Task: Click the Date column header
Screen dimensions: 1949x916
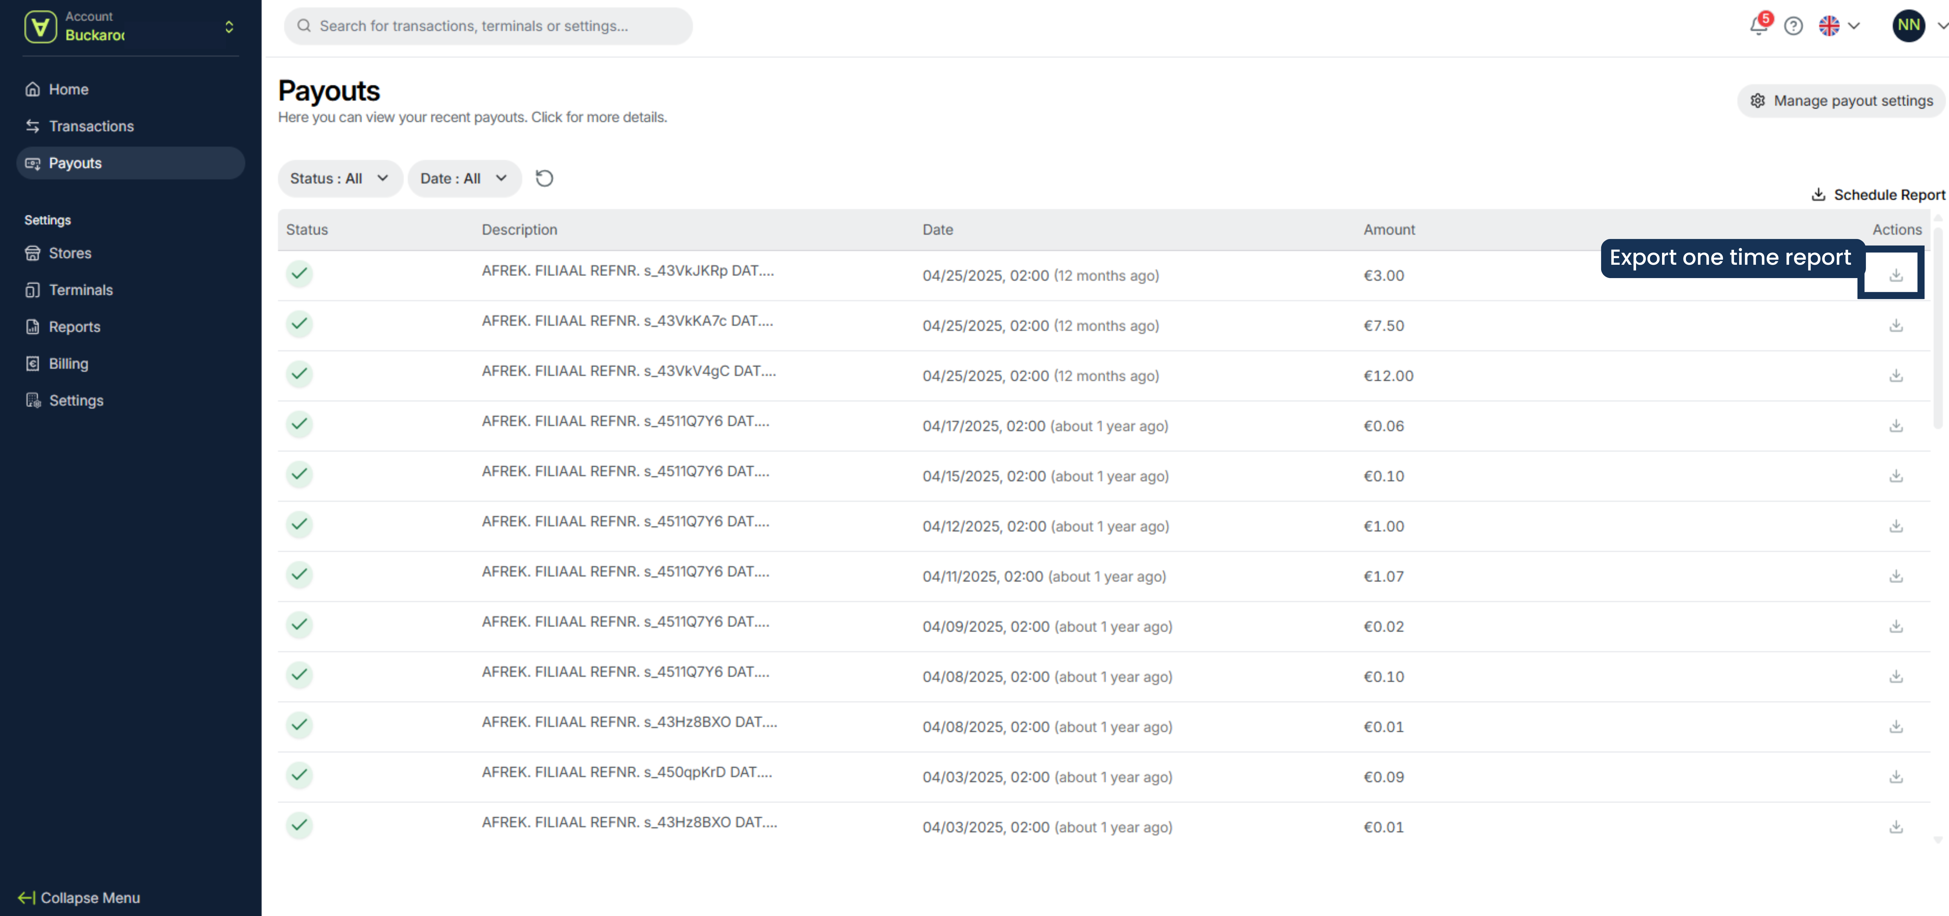Action: click(x=937, y=230)
